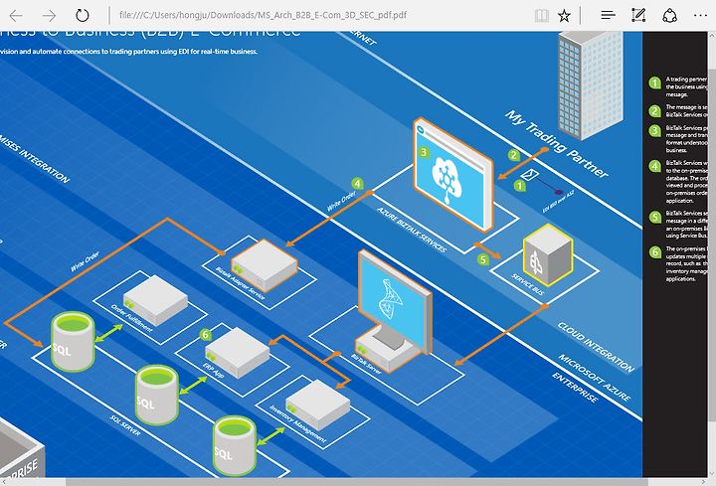
Task: Click the envelope message icon
Action: pos(529,175)
